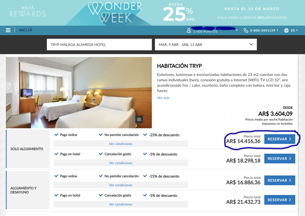View conditions for the first Solo Alojamiento rate

[121, 144]
